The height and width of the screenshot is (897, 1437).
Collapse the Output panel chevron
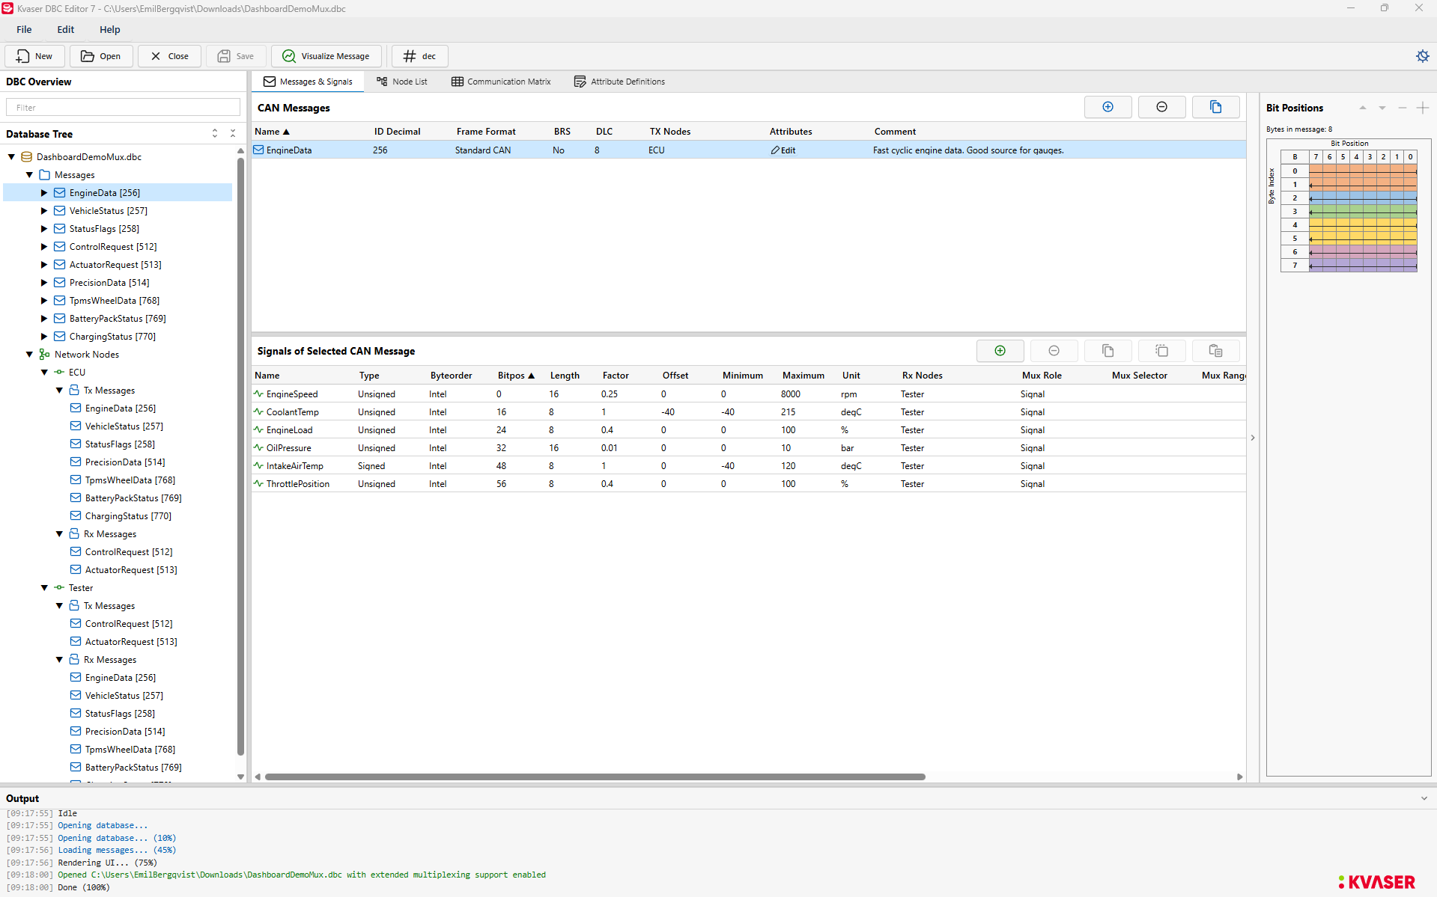[x=1424, y=798]
